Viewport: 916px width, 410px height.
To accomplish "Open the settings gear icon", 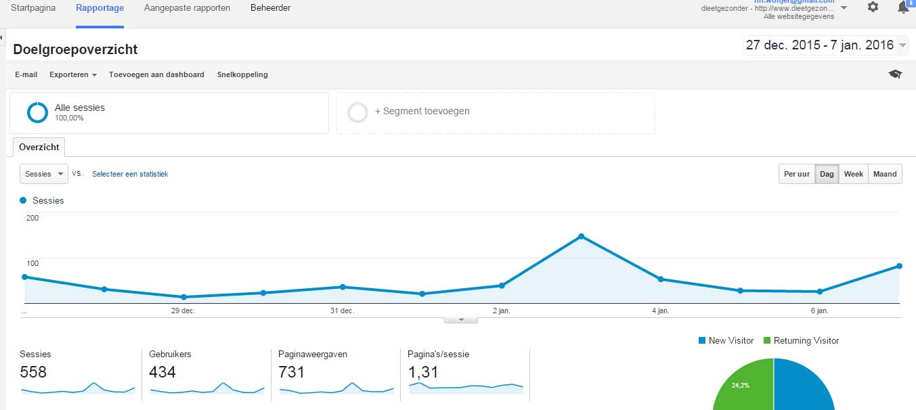I will tap(873, 7).
